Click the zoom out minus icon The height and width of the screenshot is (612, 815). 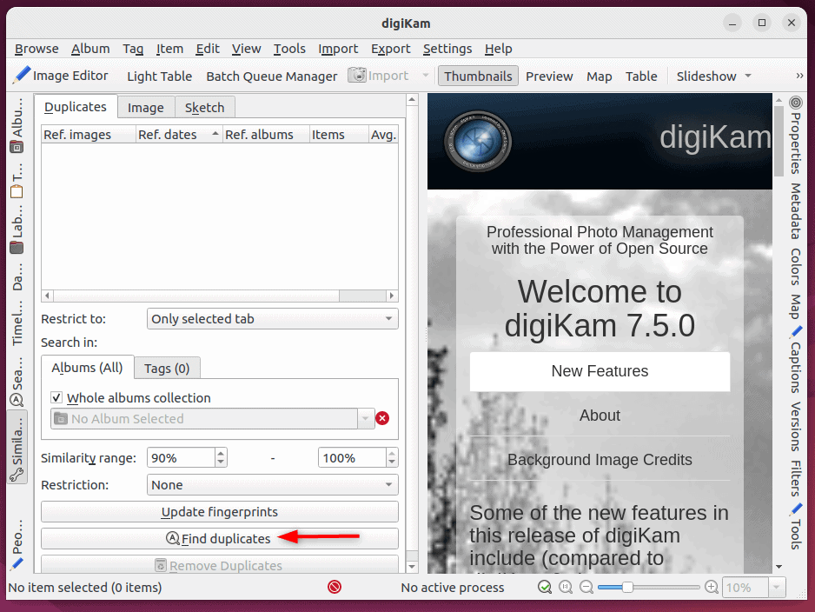point(586,587)
